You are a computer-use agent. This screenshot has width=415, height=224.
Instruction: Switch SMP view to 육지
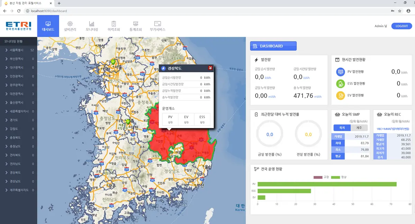(x=342, y=128)
